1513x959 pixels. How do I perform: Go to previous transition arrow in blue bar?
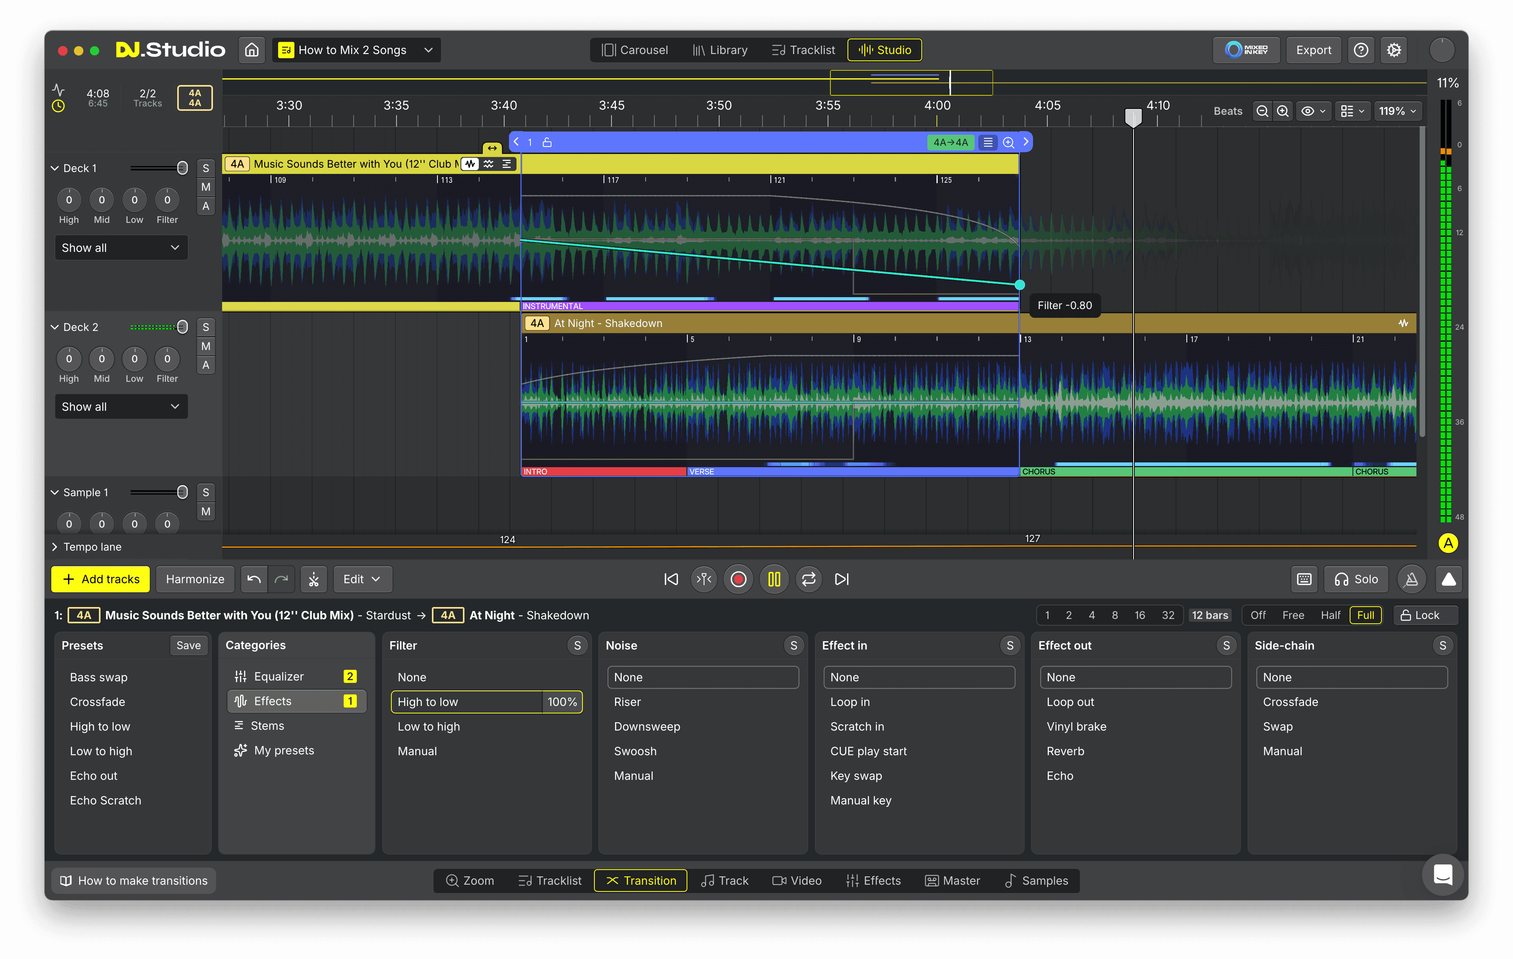click(516, 142)
